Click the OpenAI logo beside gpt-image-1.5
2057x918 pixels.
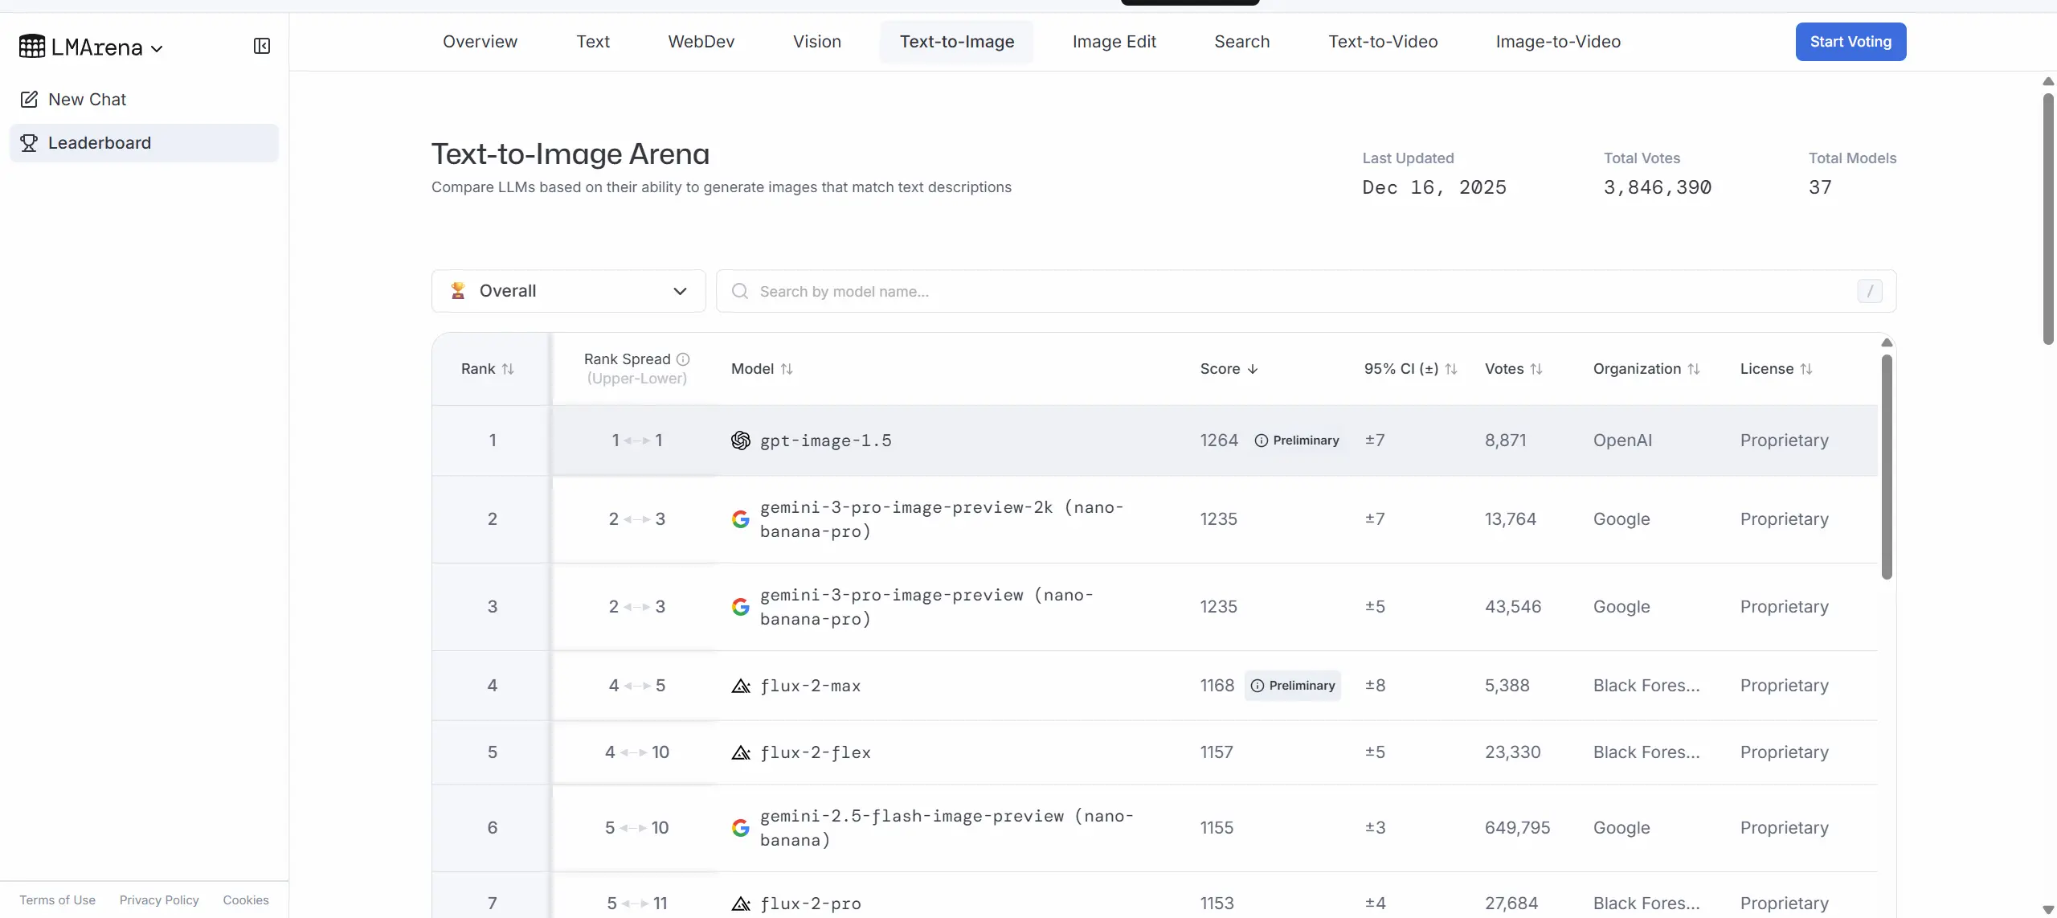click(x=740, y=441)
